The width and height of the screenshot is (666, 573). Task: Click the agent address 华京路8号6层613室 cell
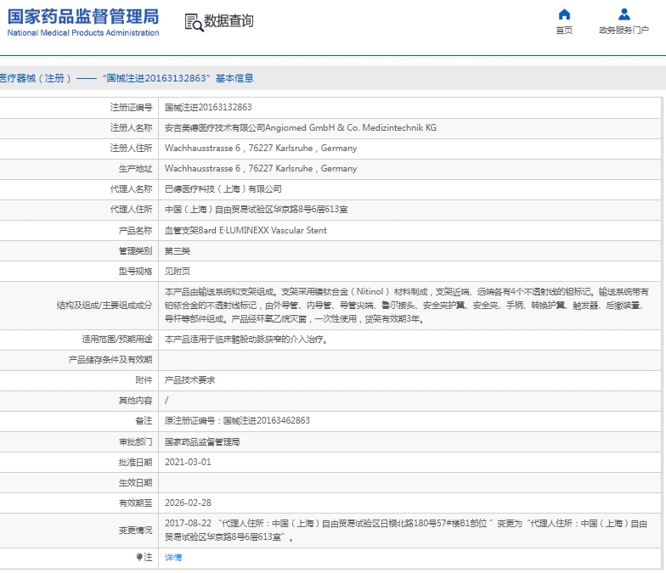257,209
